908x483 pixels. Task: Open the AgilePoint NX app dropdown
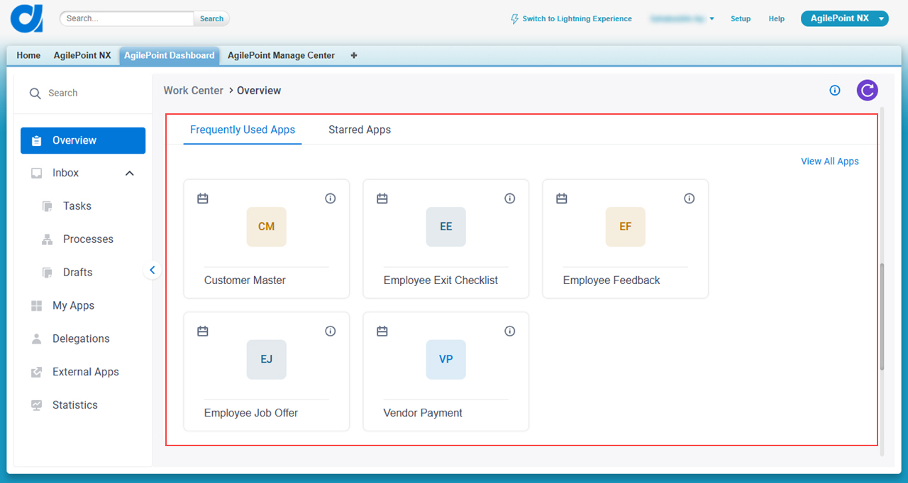[845, 18]
